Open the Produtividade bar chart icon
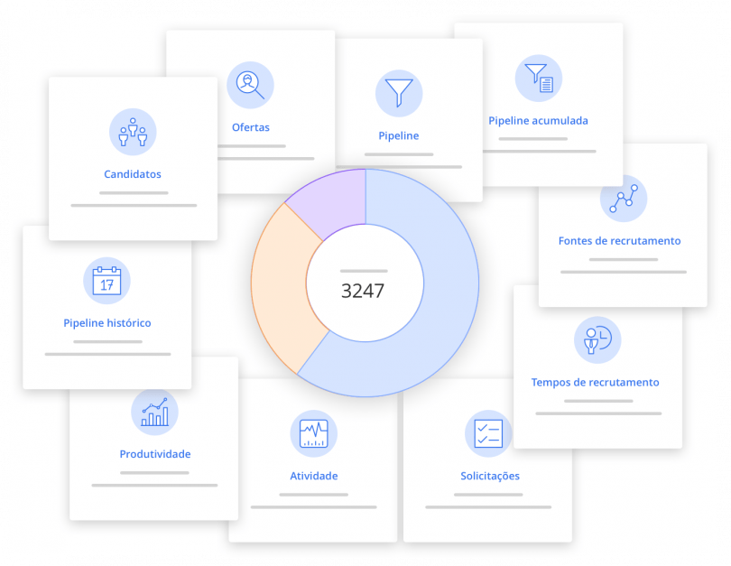This screenshot has width=731, height=566. coord(153,412)
